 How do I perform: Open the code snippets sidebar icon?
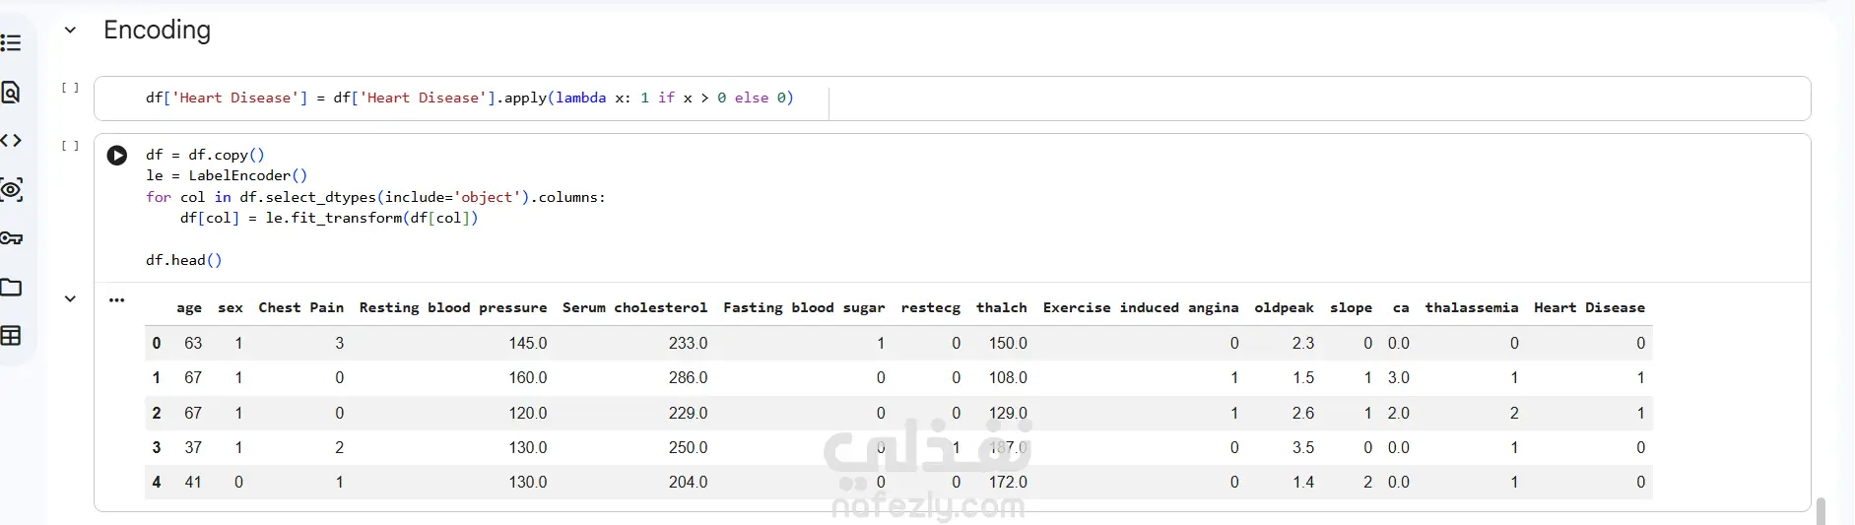[x=11, y=141]
